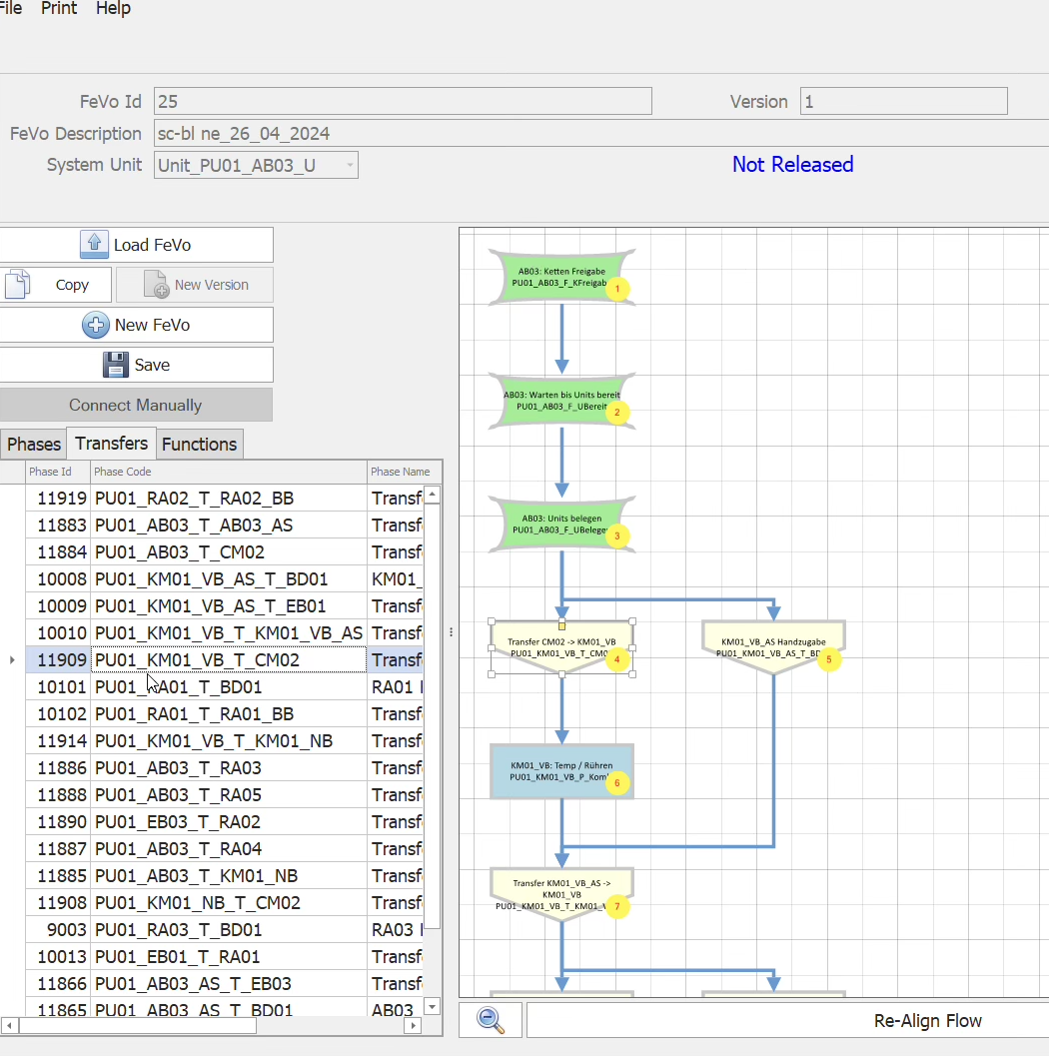This screenshot has width=1049, height=1056.
Task: Click yellow step badge 2
Action: click(617, 413)
